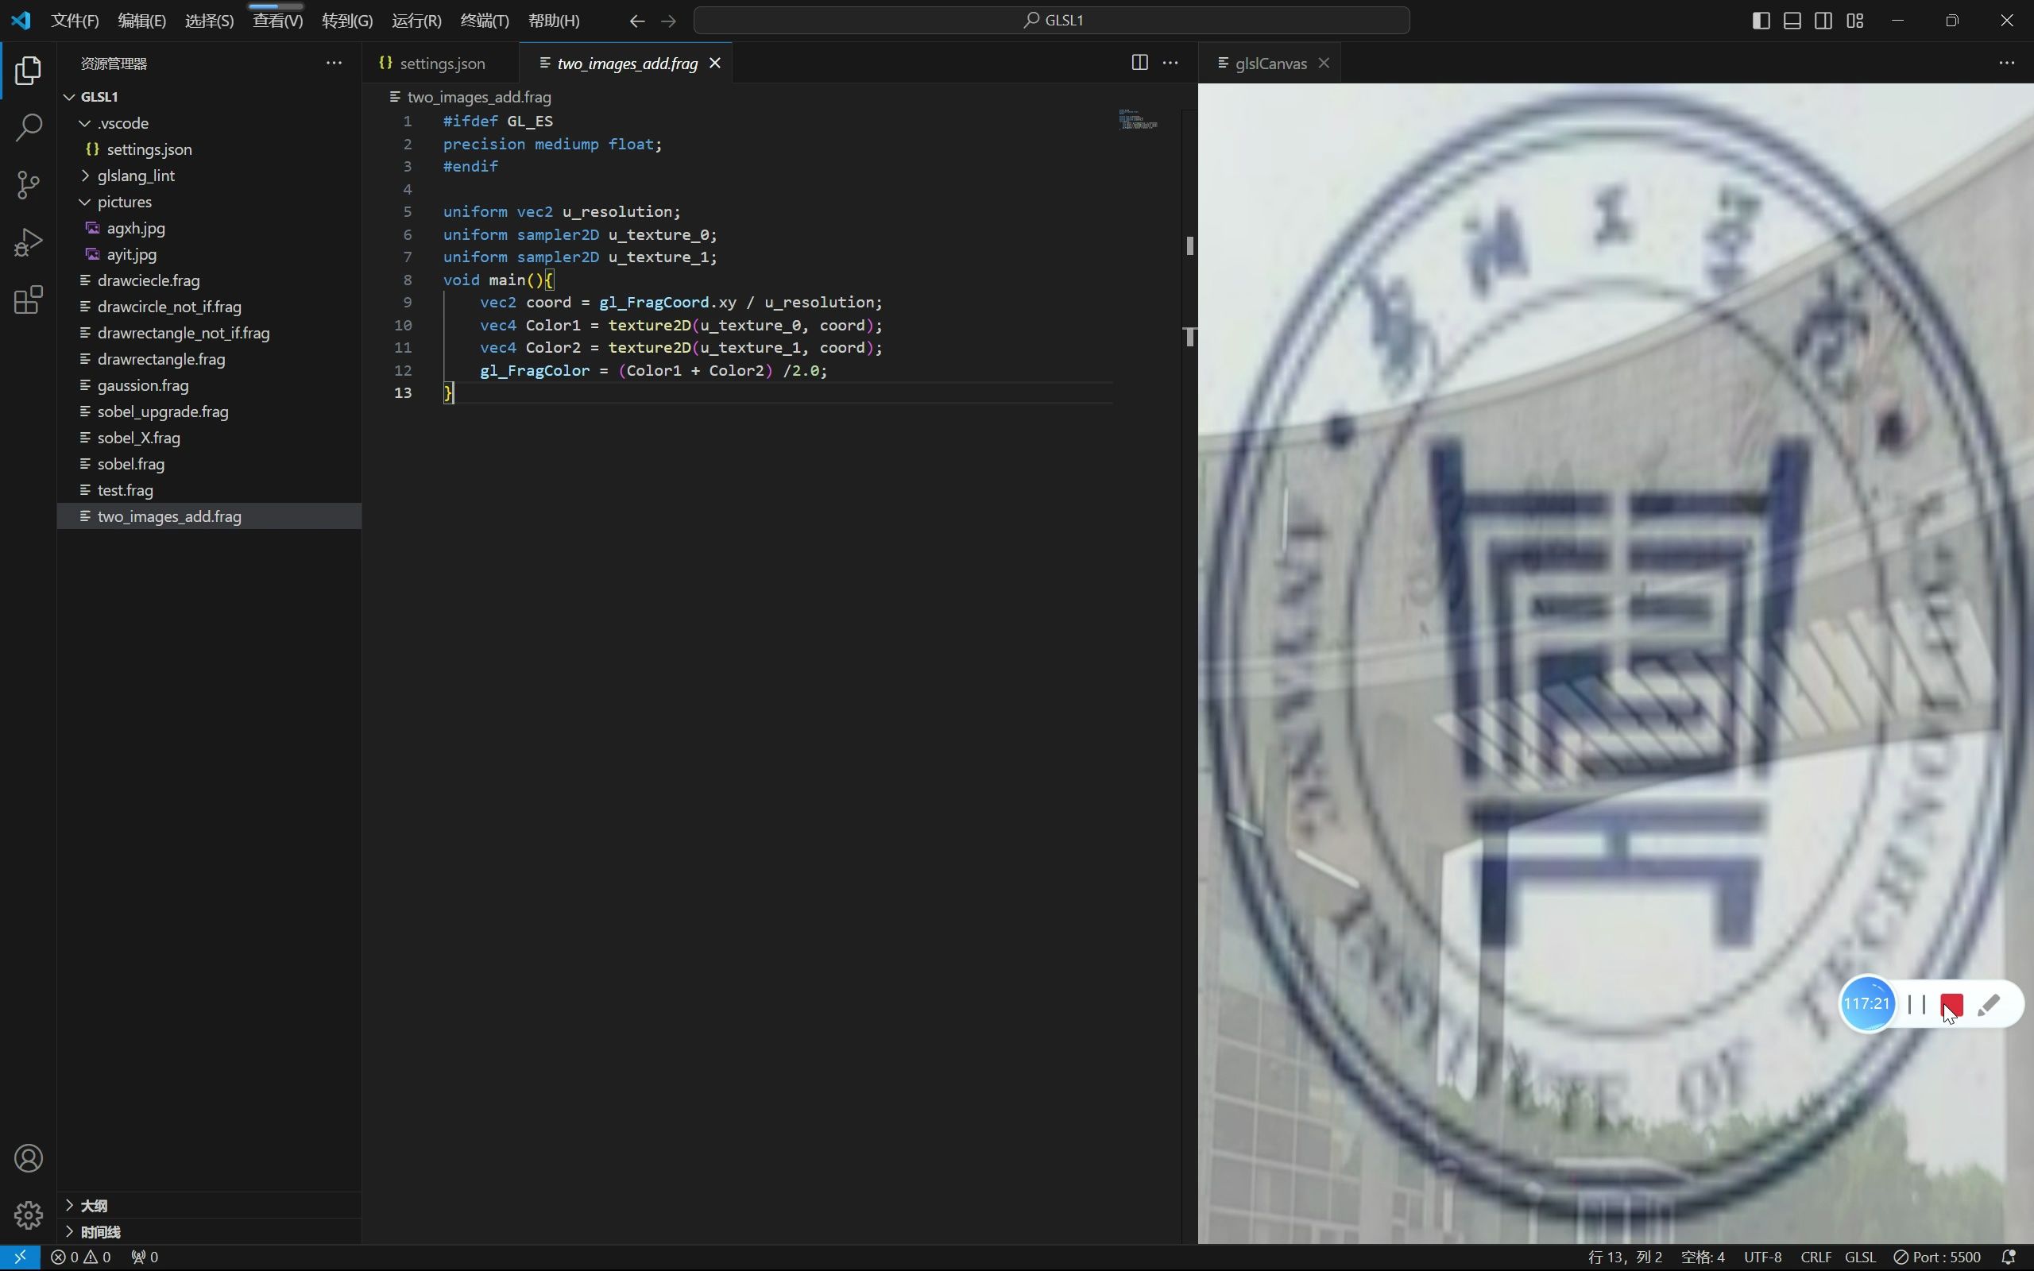Open ayit.jpg in the file tree
This screenshot has width=2034, height=1271.
point(209,254)
